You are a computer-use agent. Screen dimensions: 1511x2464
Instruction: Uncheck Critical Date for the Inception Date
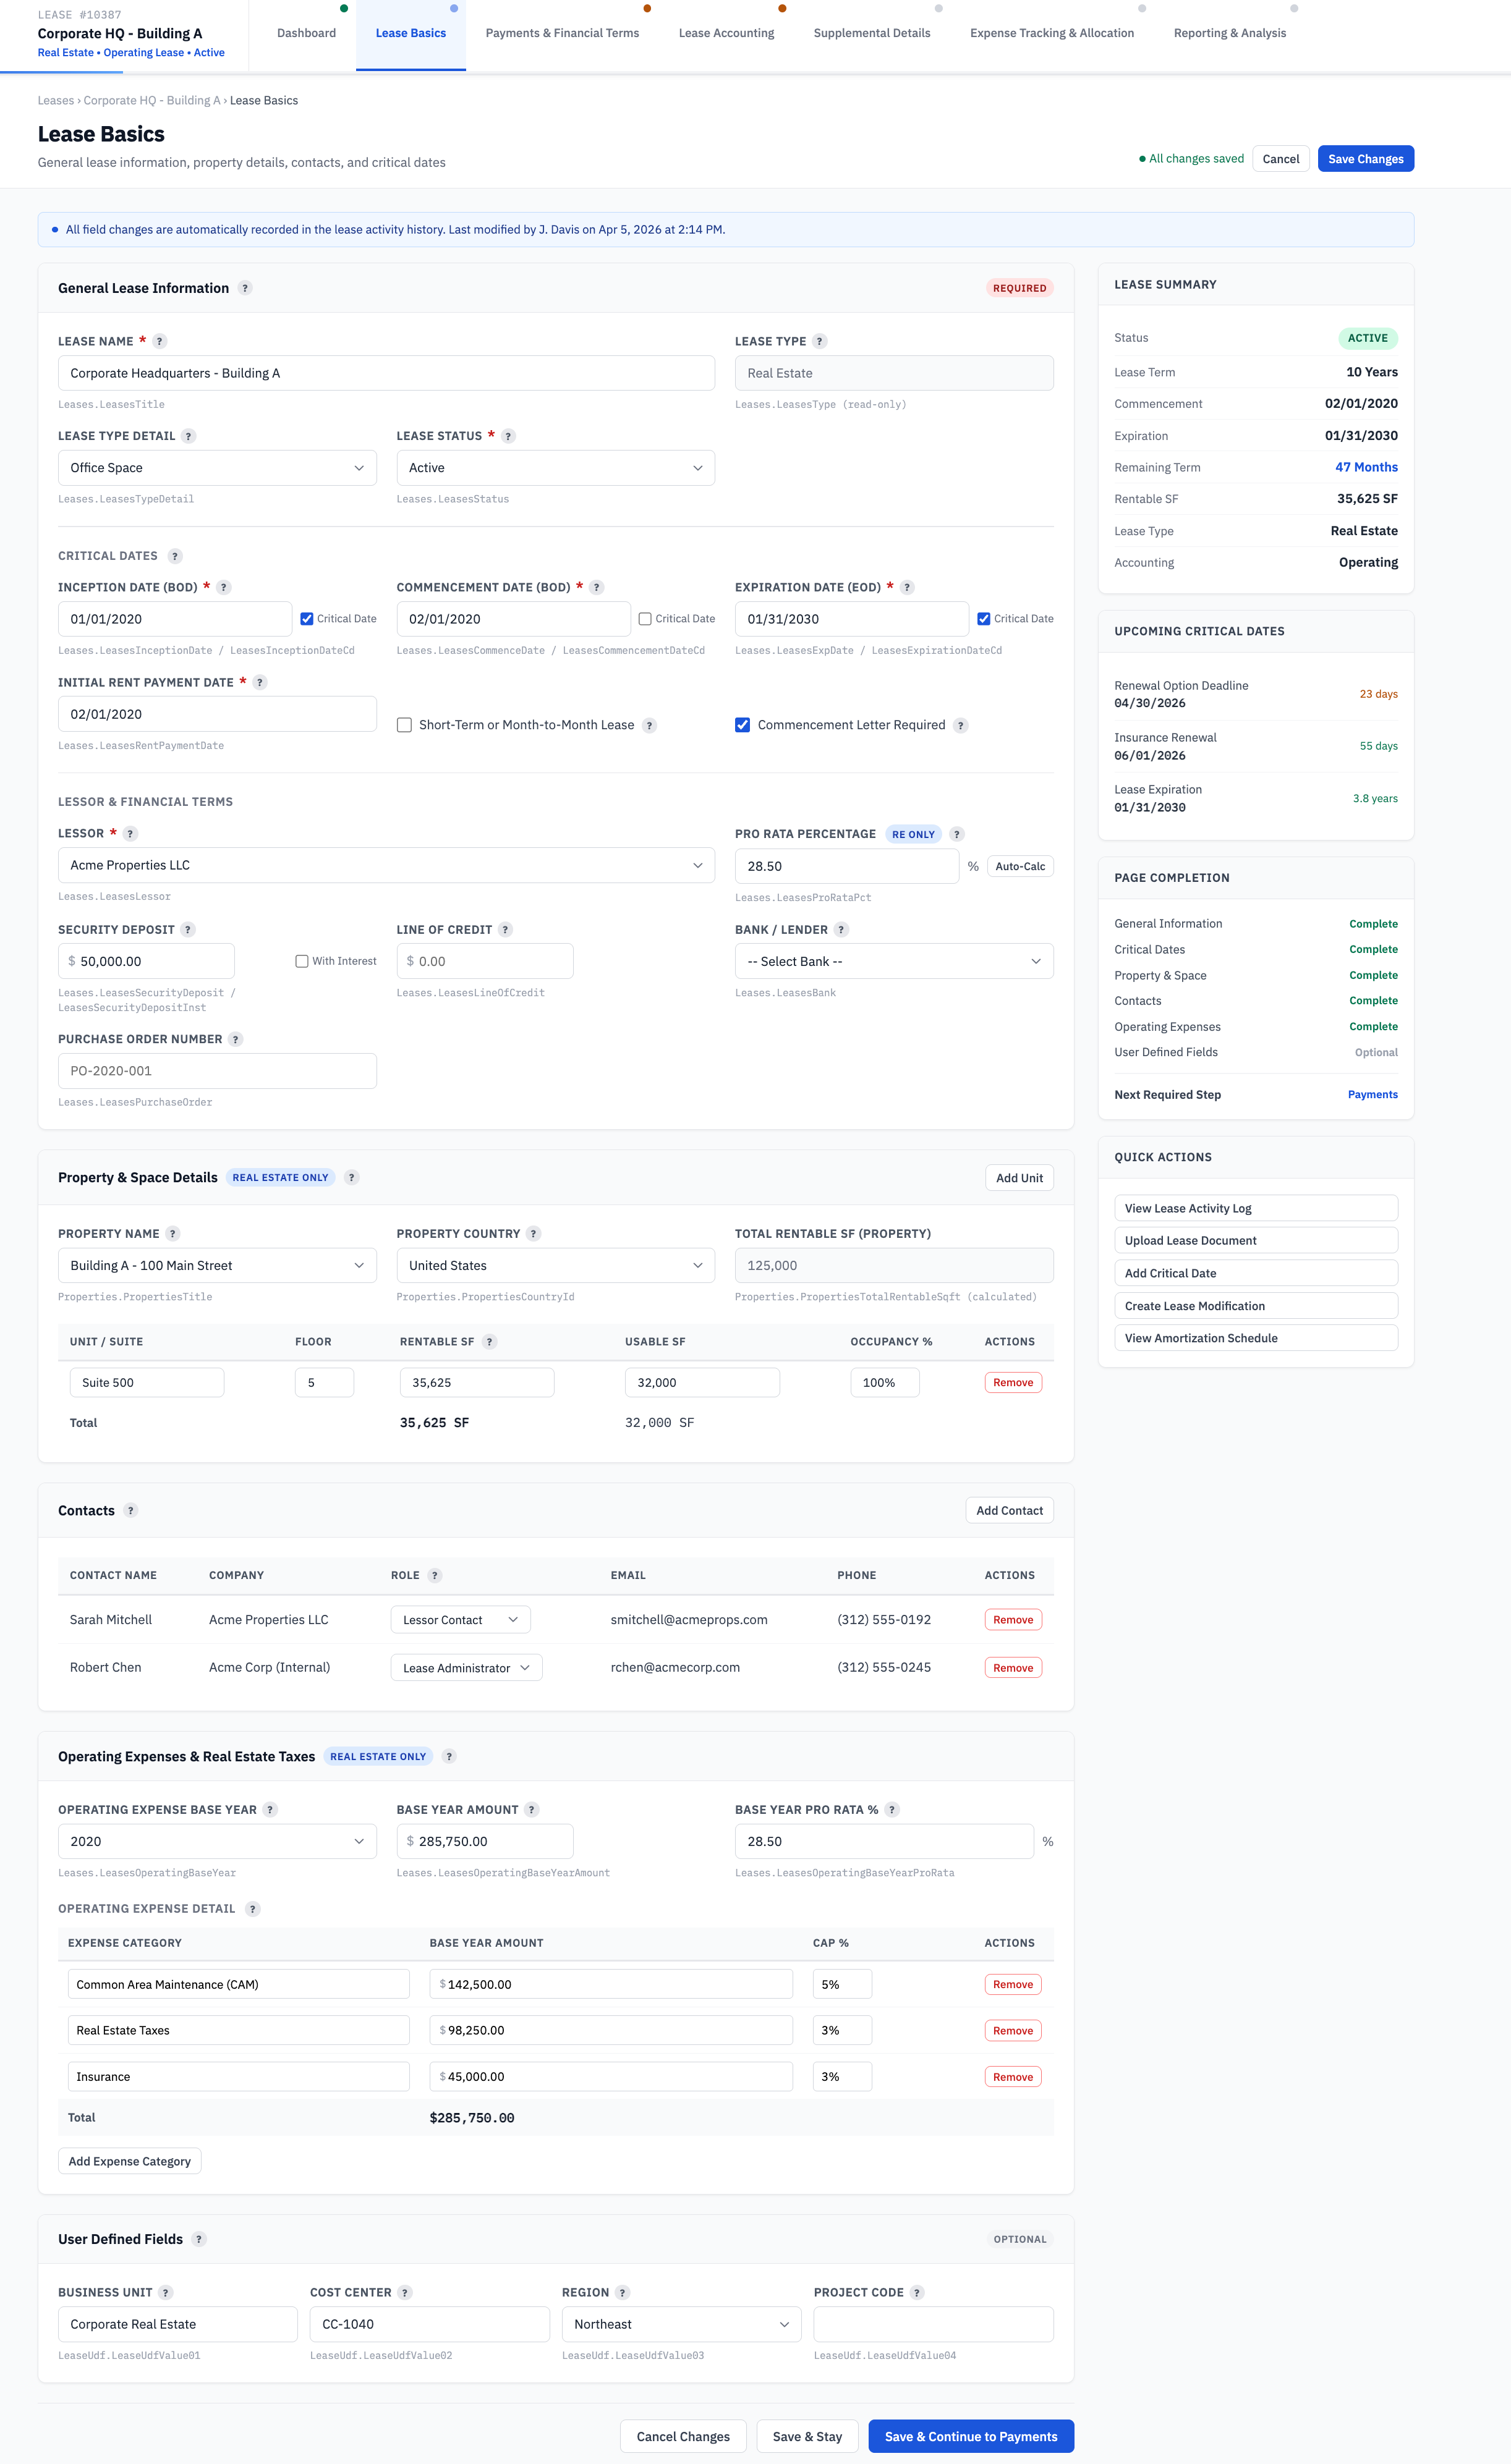tap(307, 618)
